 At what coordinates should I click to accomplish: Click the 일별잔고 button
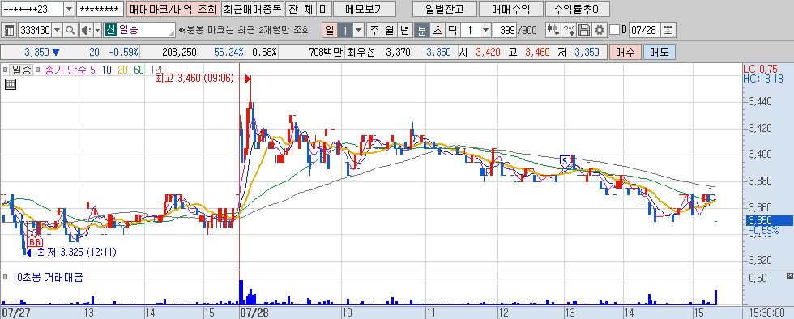point(445,9)
